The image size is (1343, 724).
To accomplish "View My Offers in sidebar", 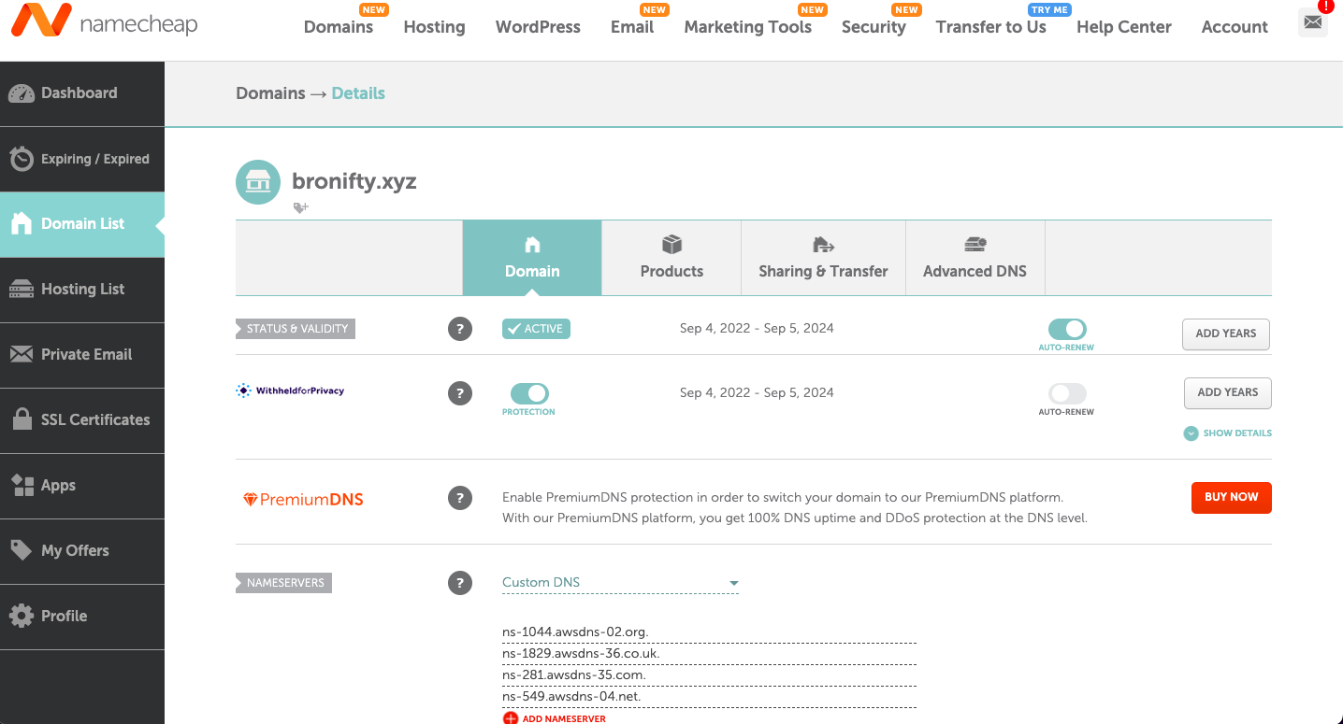I will tap(75, 551).
